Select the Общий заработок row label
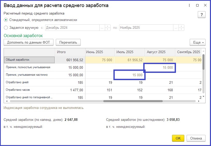 pyautogui.click(x=29, y=60)
